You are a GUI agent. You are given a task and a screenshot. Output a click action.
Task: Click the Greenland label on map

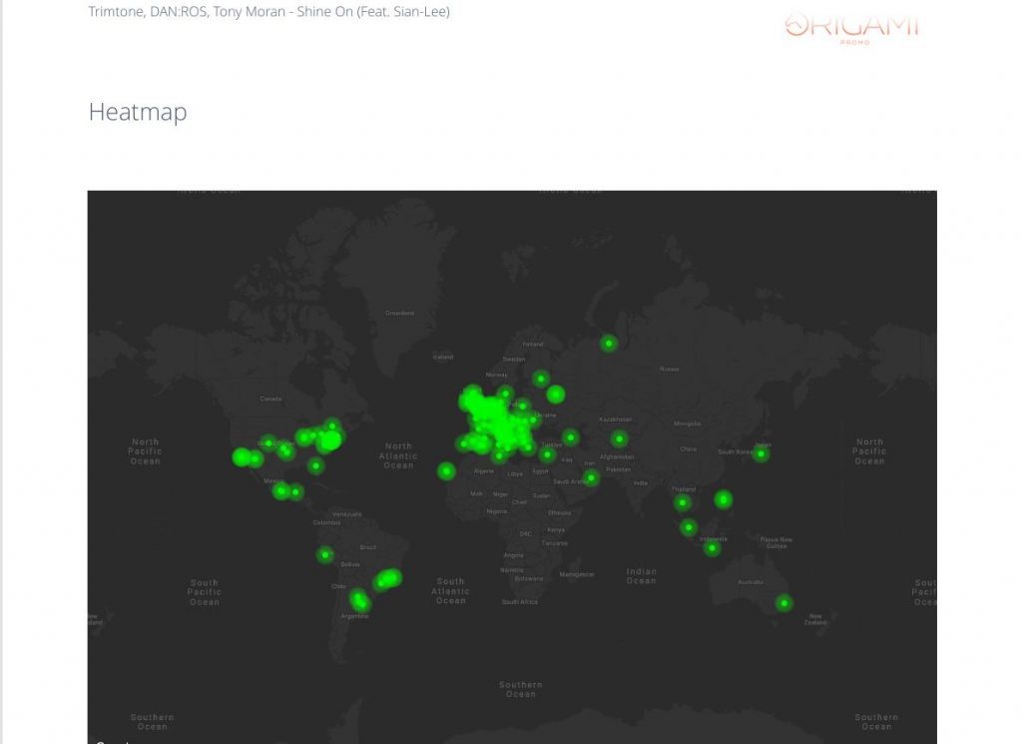pos(399,313)
